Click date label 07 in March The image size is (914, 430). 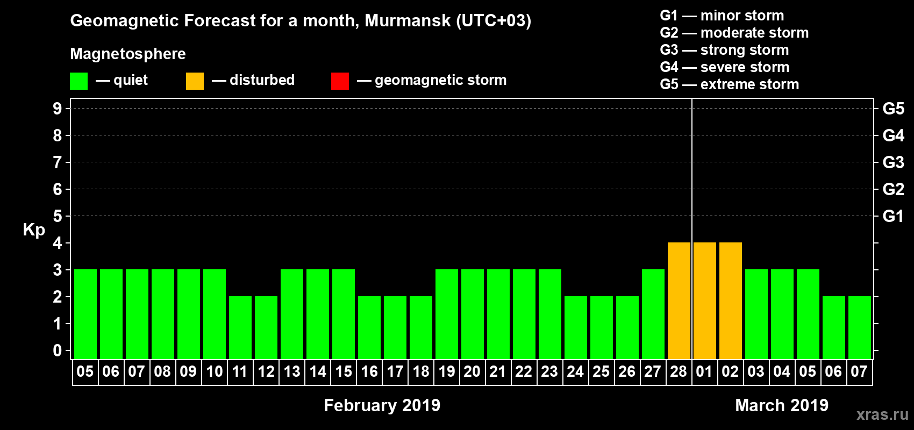859,371
